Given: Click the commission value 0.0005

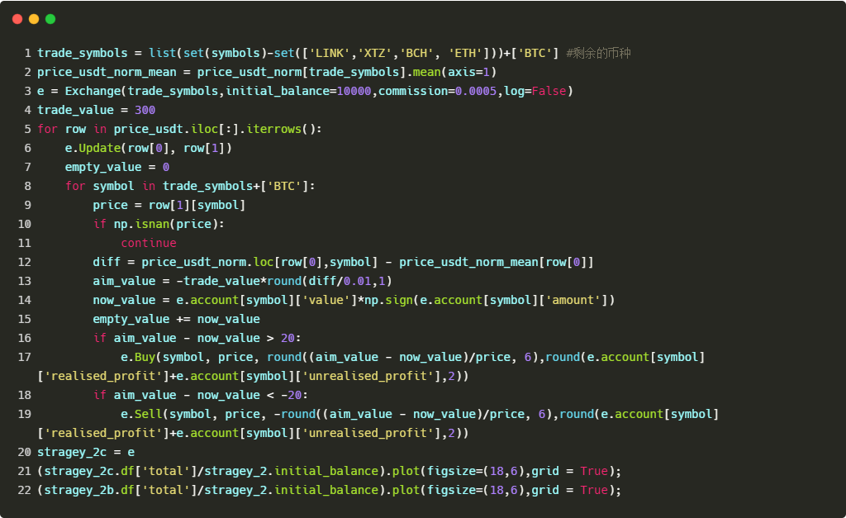Looking at the screenshot, I should tap(476, 91).
